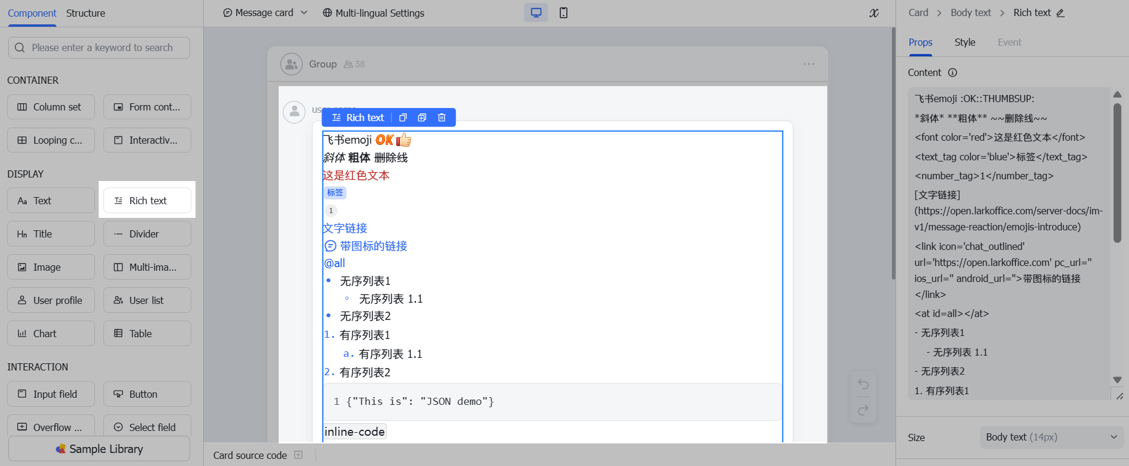Click into the Content text area
This screenshot has width=1129, height=466.
tap(1009, 243)
